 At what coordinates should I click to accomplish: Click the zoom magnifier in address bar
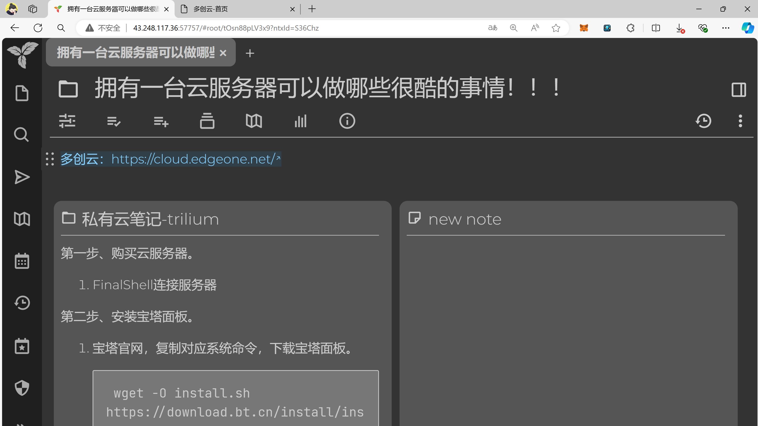[514, 28]
